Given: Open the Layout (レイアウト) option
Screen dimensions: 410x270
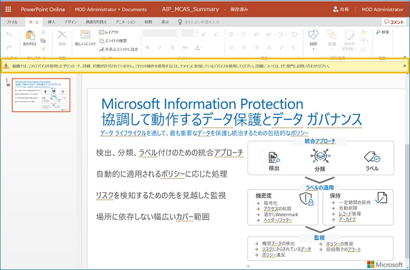Looking at the screenshot, I should coord(109,32).
